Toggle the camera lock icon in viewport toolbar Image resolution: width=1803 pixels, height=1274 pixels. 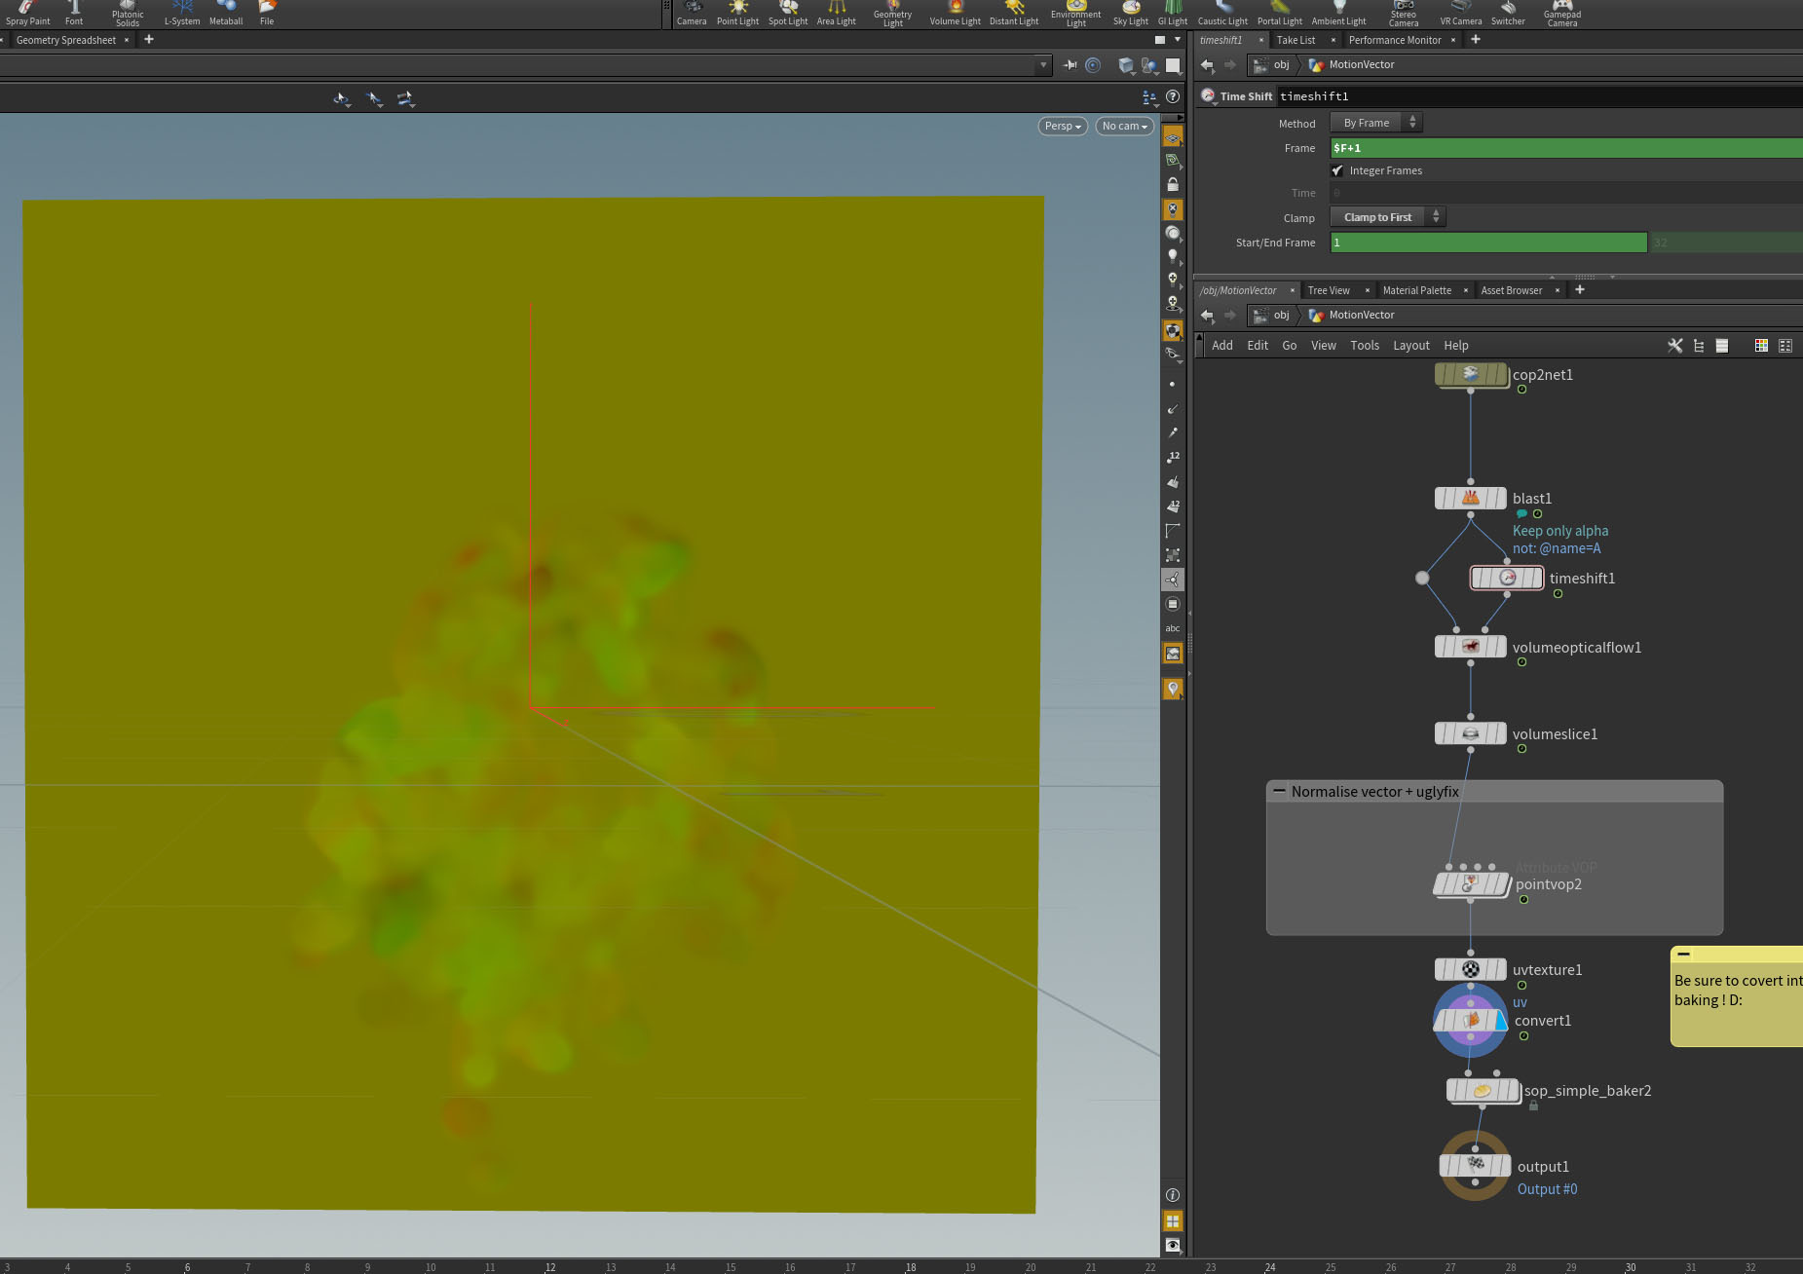coord(1173,184)
